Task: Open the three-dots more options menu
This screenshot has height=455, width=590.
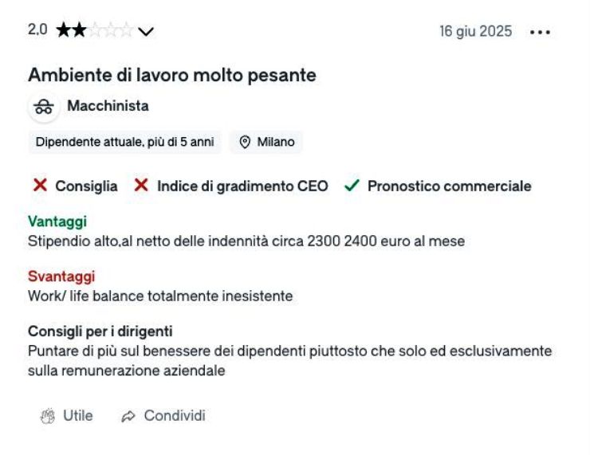Action: pos(540,33)
